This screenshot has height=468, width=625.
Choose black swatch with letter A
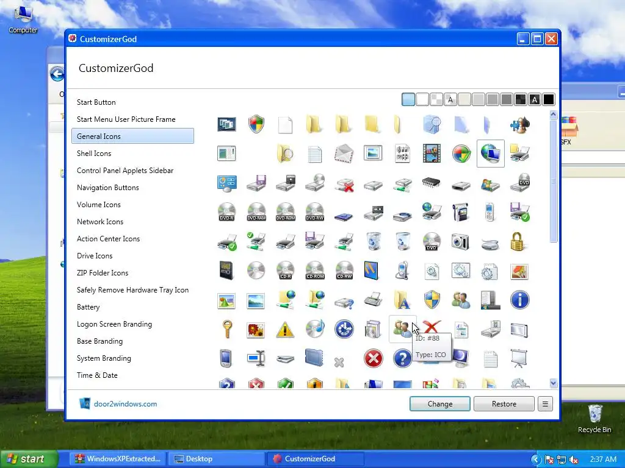[x=535, y=99]
